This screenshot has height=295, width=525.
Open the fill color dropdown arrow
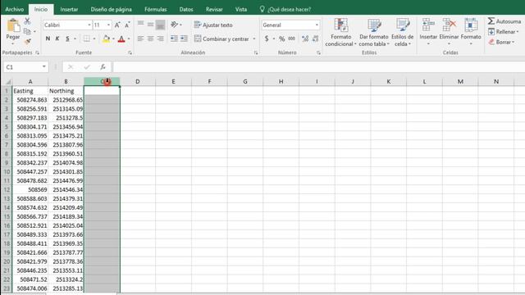tap(113, 39)
